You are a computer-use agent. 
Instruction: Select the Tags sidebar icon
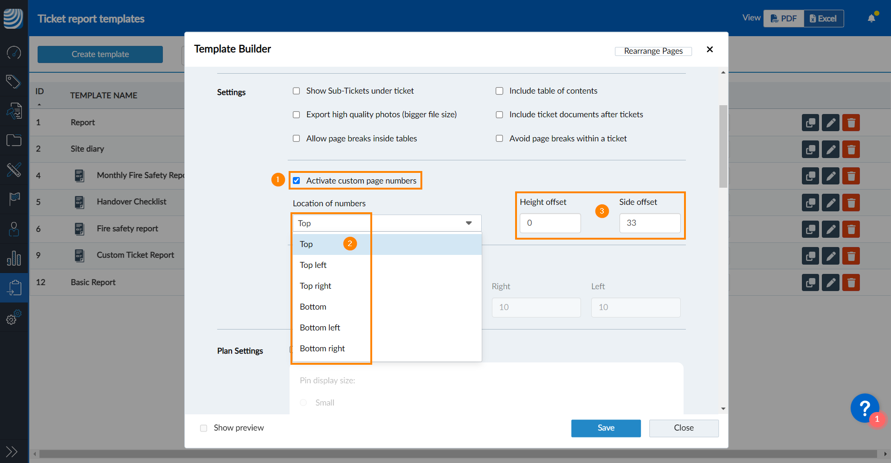[x=14, y=82]
